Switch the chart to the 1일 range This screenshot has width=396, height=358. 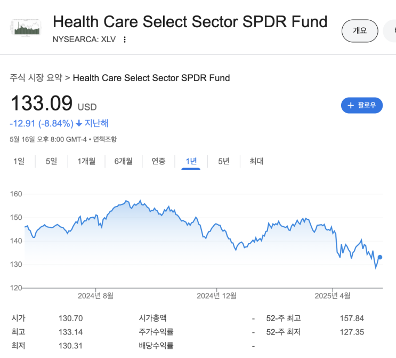click(19, 161)
